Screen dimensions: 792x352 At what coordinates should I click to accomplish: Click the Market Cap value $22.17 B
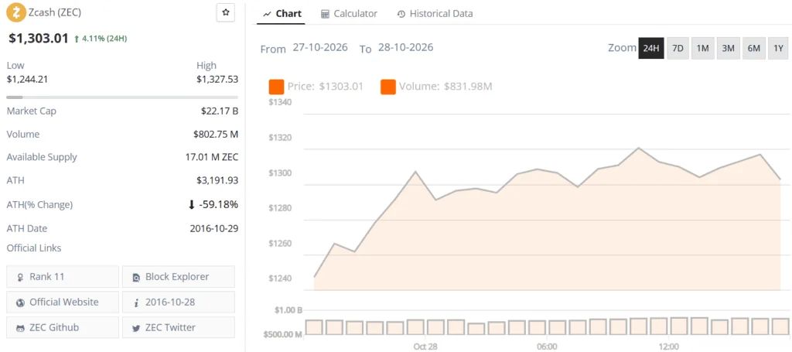tap(219, 111)
